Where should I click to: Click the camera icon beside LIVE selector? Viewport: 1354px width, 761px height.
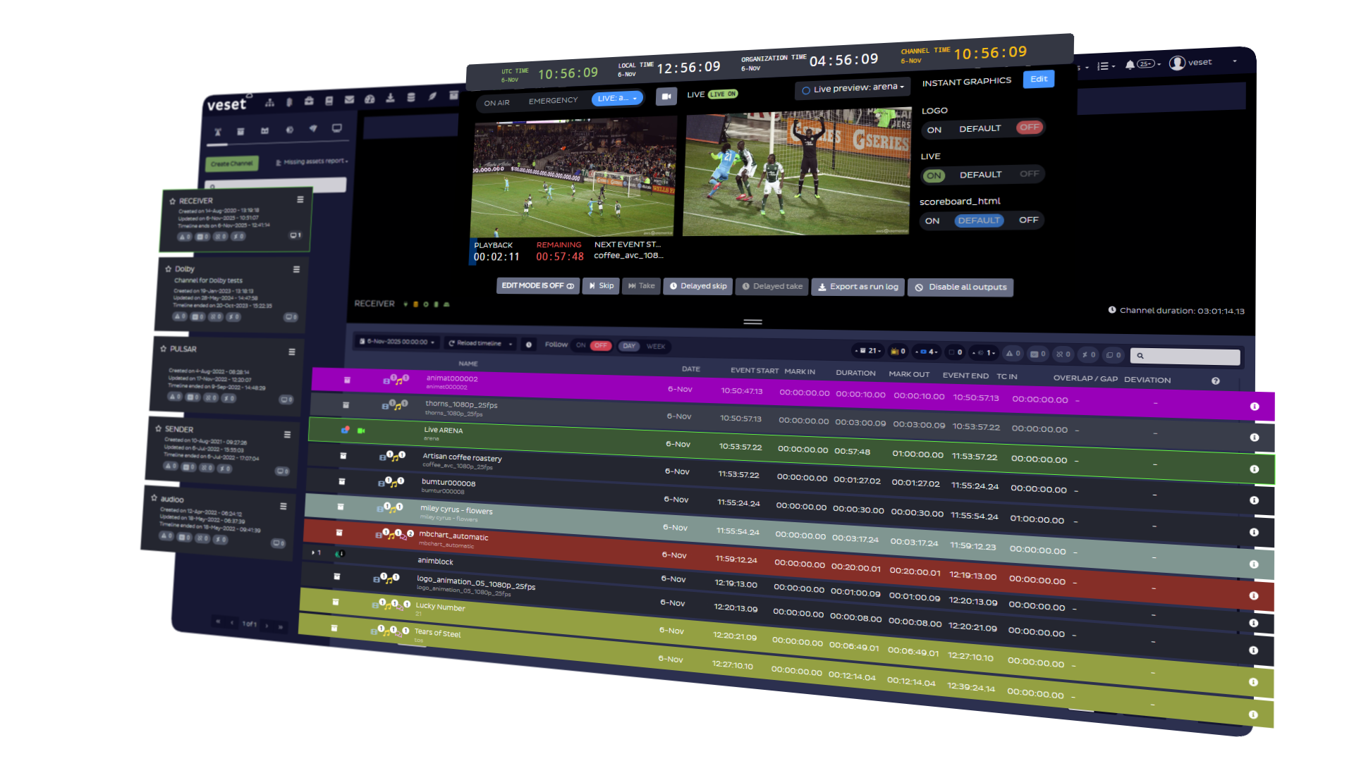point(666,97)
